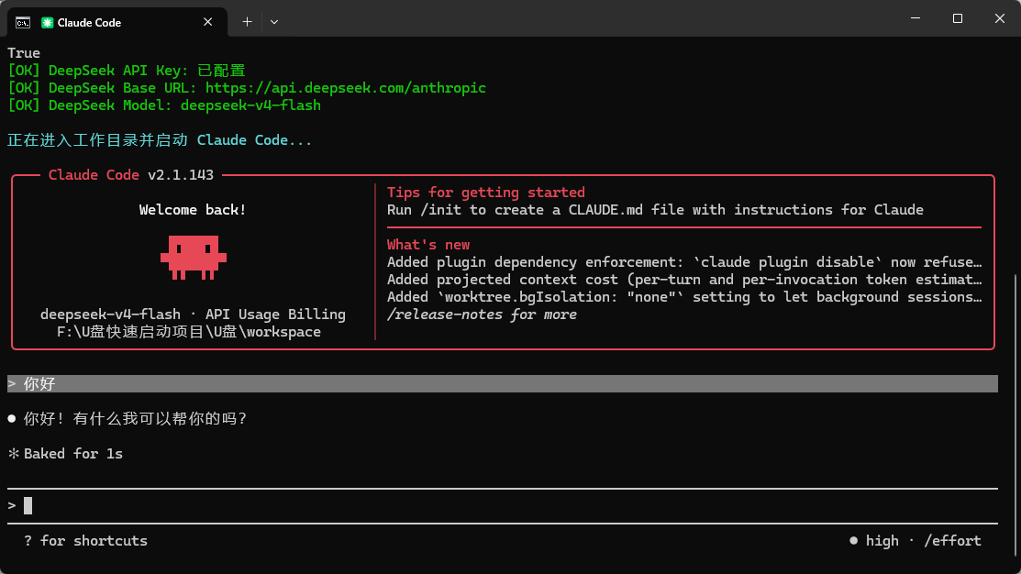Click the 'Tips for getting started' heading

click(486, 193)
